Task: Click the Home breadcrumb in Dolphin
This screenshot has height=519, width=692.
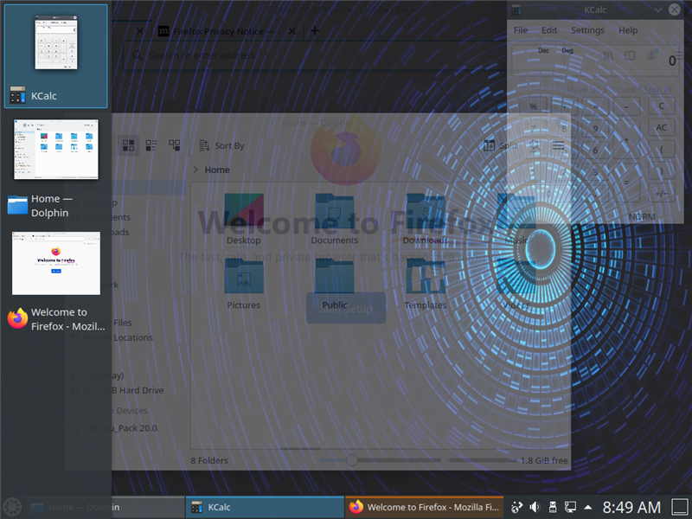Action: [x=217, y=170]
